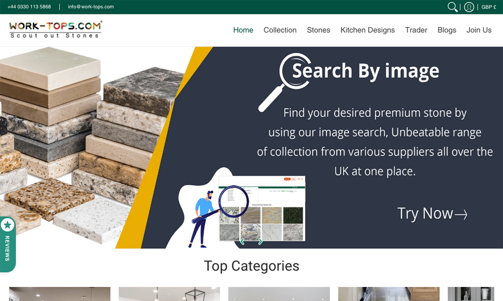
Task: Open the Trader page
Action: (x=416, y=30)
